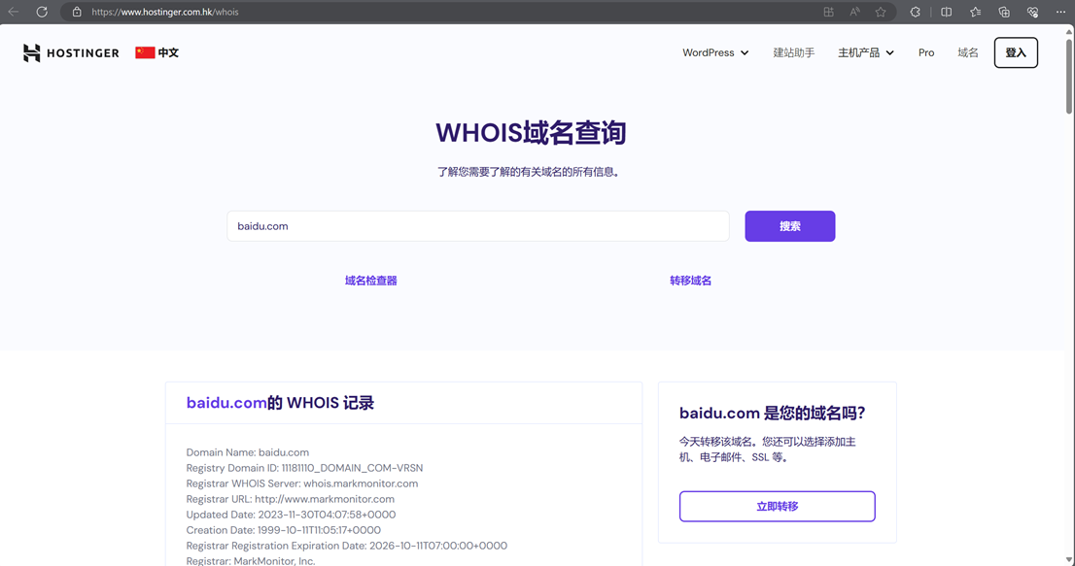Screen dimensions: 1075x566
Task: Select the Registration Expiration Date line
Action: coord(347,546)
